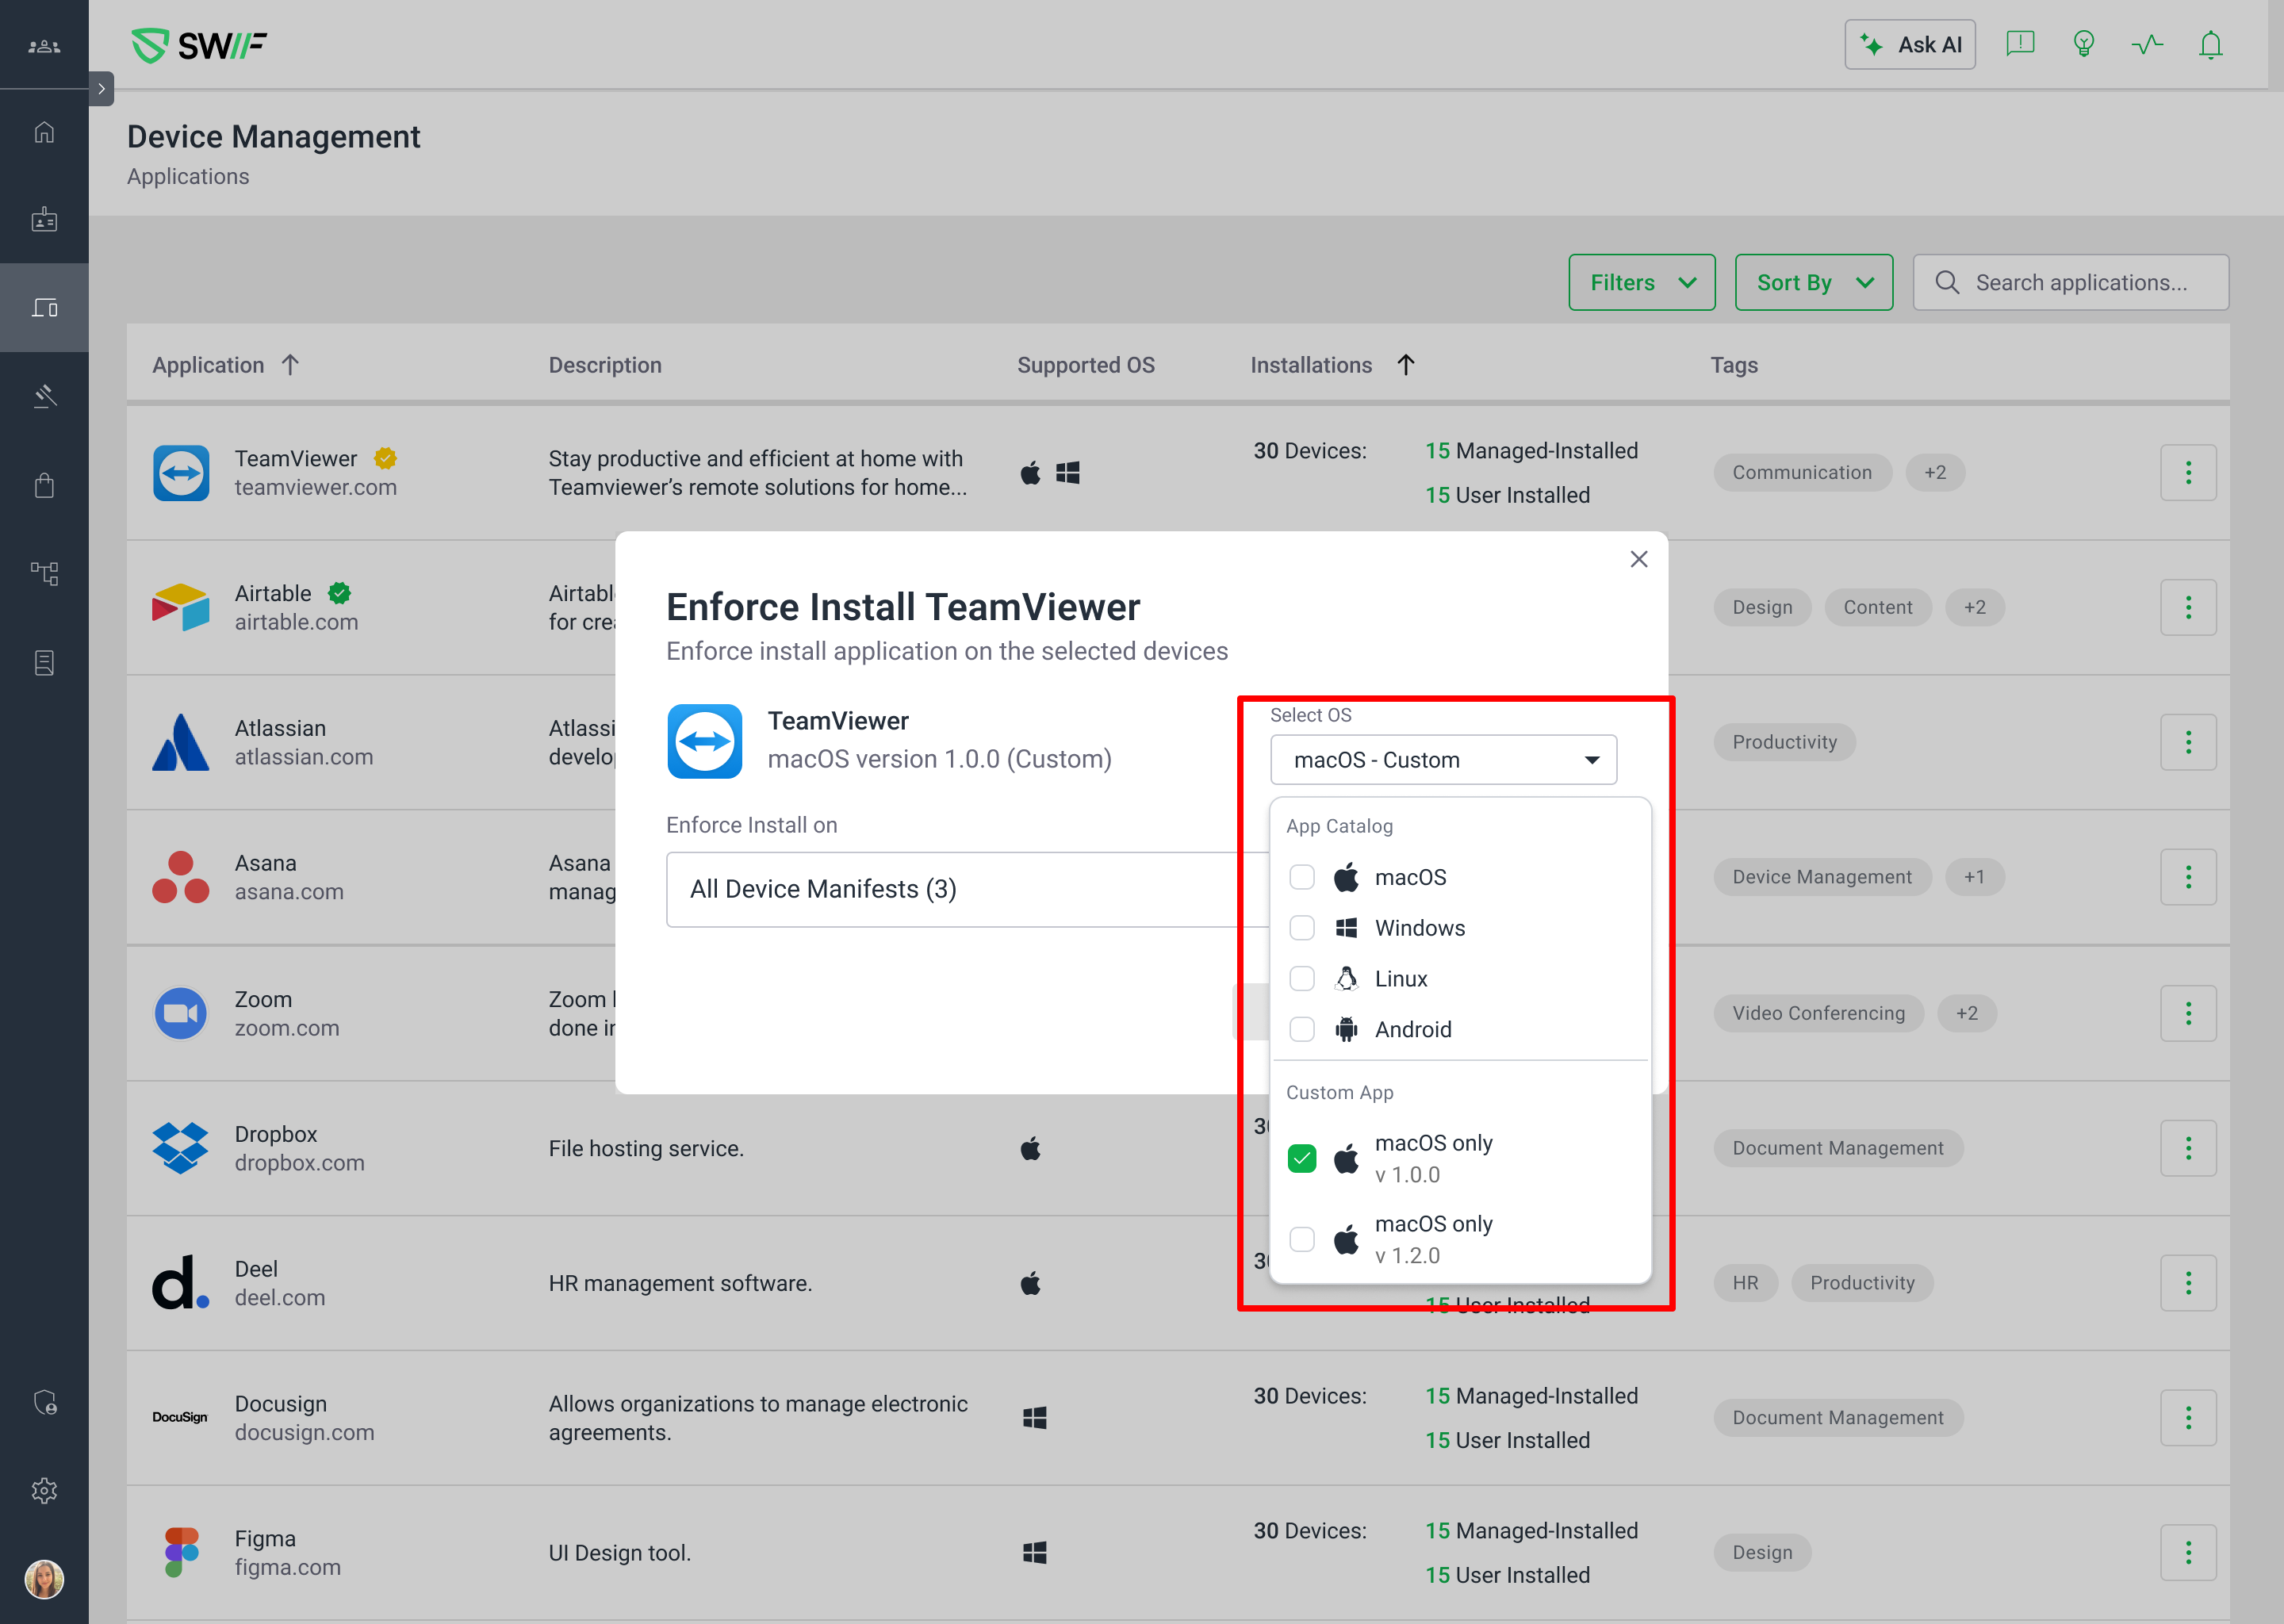Click the shopping bag sidebar icon

coord(44,486)
